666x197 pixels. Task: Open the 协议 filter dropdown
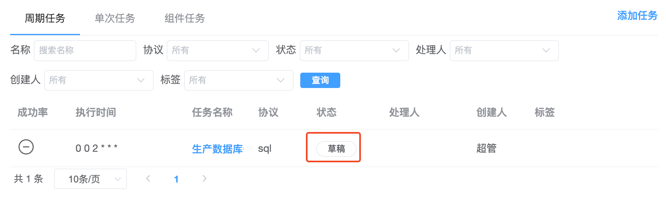tap(218, 50)
